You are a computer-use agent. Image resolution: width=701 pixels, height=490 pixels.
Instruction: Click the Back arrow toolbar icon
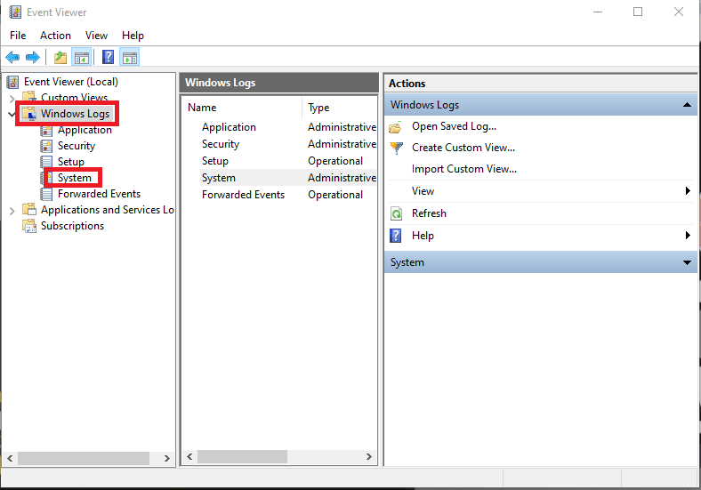click(12, 57)
